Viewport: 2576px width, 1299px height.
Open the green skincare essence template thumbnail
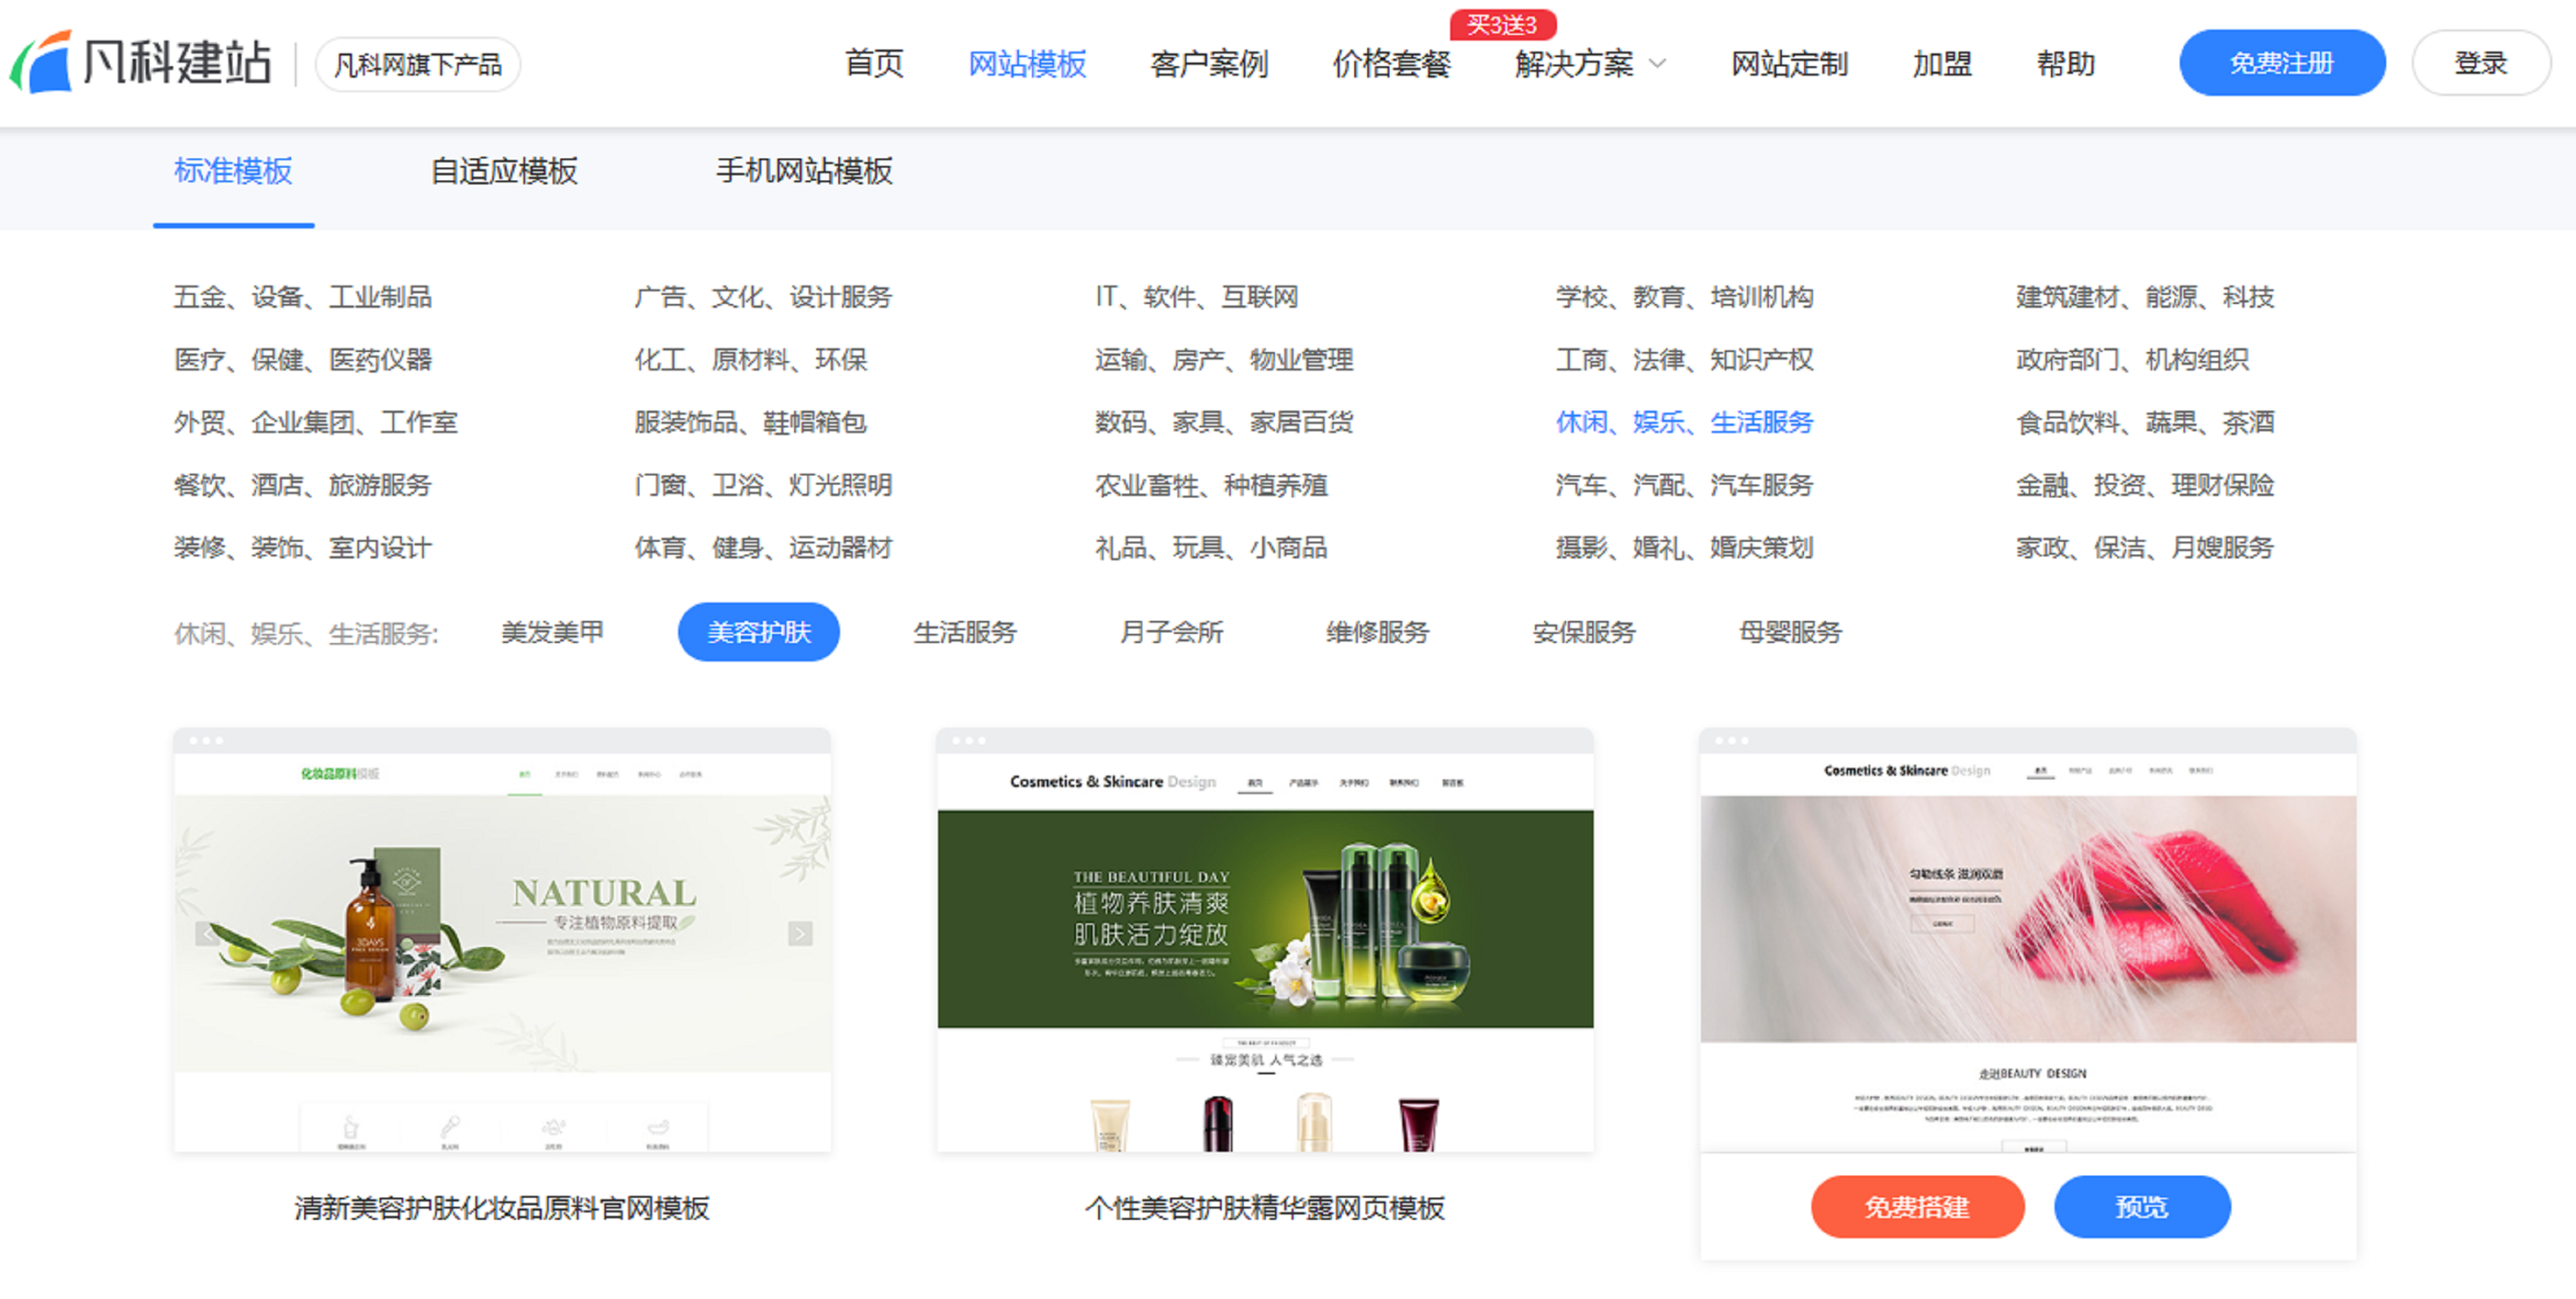1265,940
